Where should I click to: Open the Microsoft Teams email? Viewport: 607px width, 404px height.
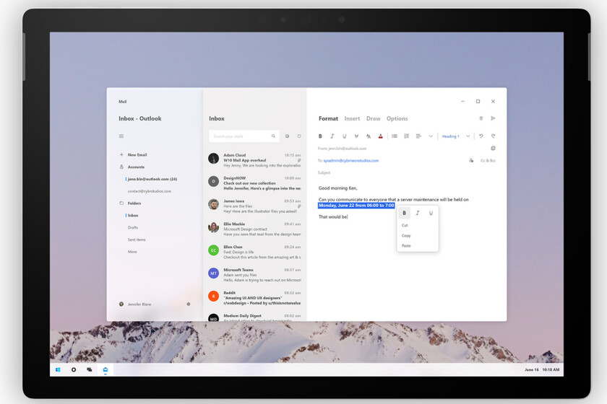coord(254,275)
